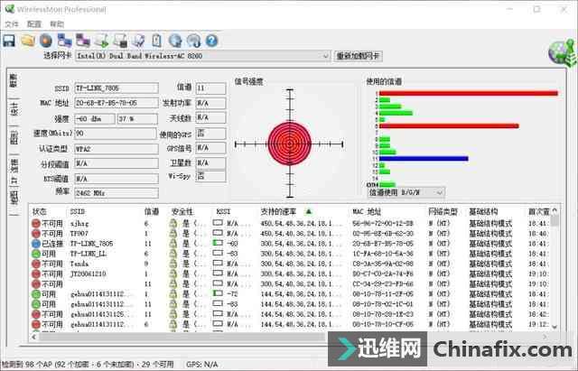Click the lock icon in the TP-LINK_7805 row
This screenshot has width=578, height=371.
(x=172, y=244)
